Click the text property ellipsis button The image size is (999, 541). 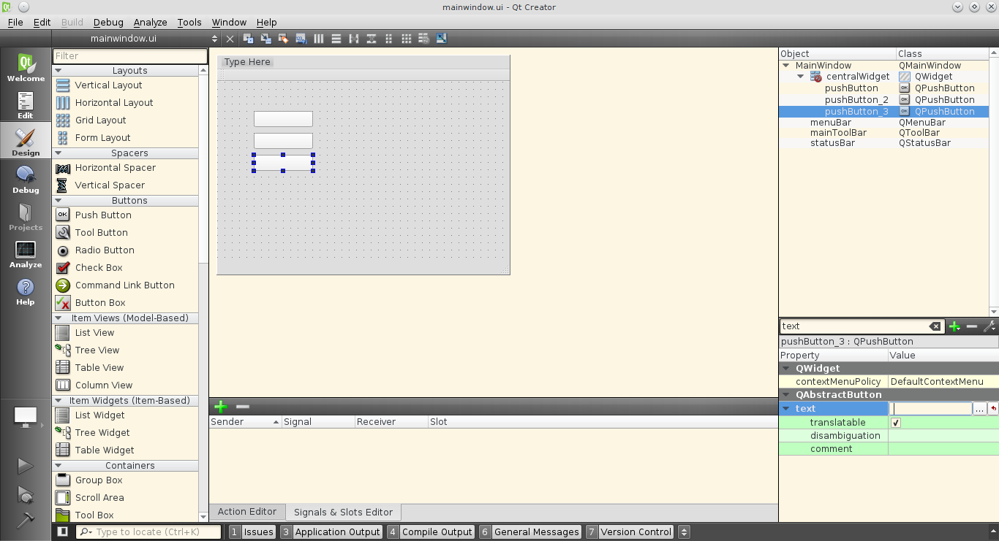[979, 409]
